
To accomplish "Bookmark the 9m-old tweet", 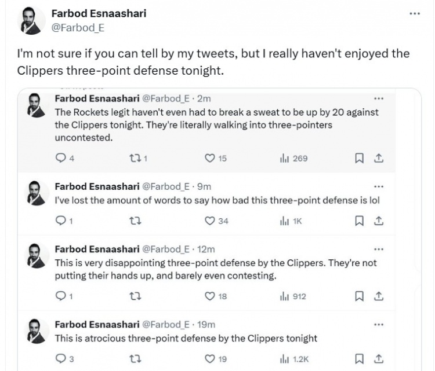I will coord(359,221).
